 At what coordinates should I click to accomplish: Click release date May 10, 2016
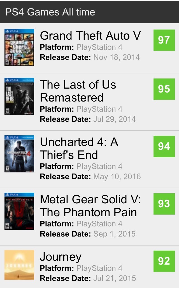click(x=117, y=177)
